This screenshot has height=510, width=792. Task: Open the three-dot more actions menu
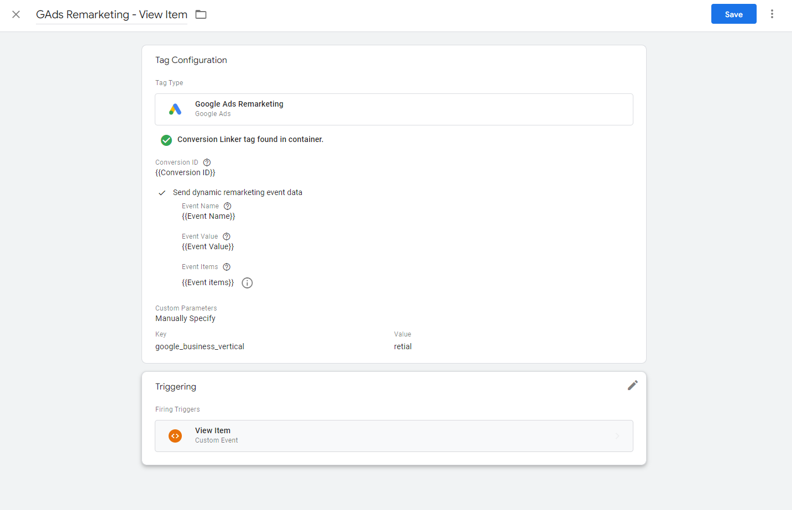click(772, 14)
